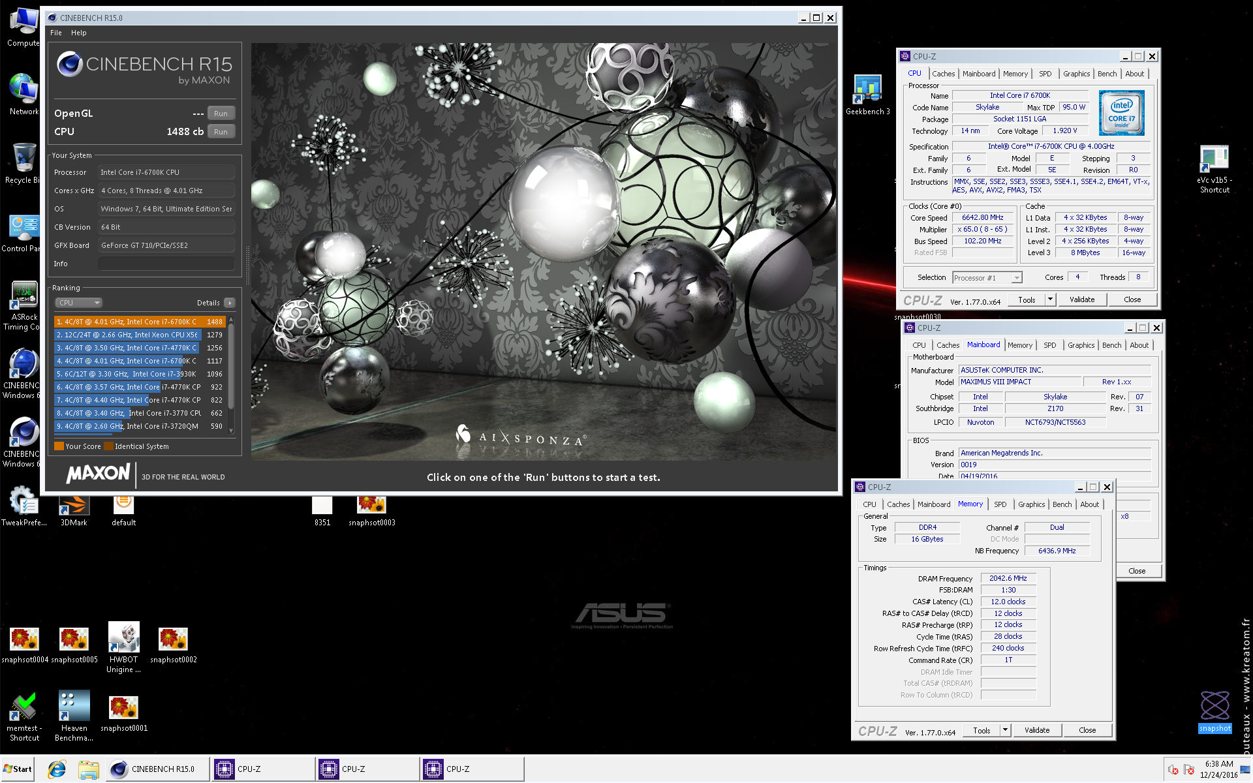Open the Processor #1 selection dropdown
Image resolution: width=1253 pixels, height=783 pixels.
(987, 278)
